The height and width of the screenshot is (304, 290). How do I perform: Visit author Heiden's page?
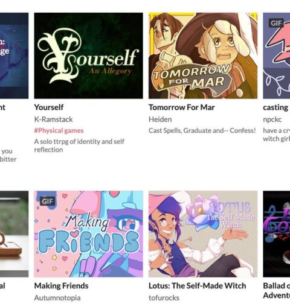[x=160, y=119]
